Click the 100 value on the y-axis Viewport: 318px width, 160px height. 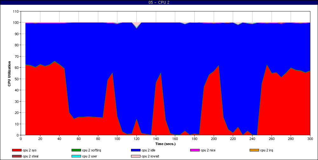click(16, 23)
